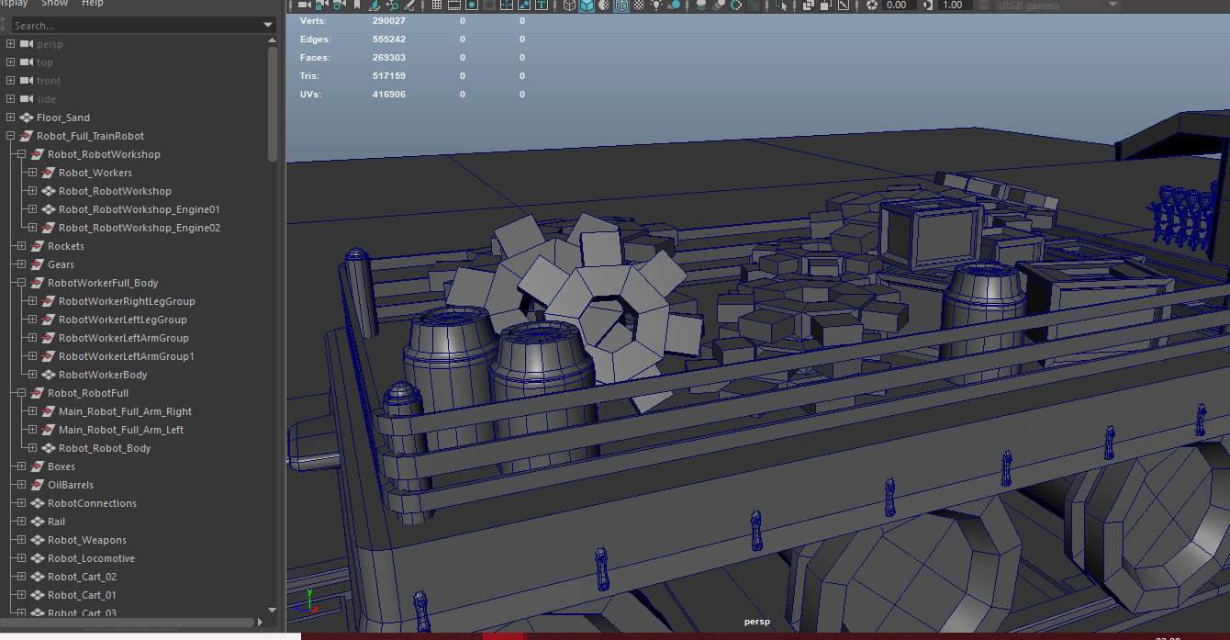Collapse the Robot_Full_TrainRobot group
1230x640 pixels.
[x=10, y=136]
